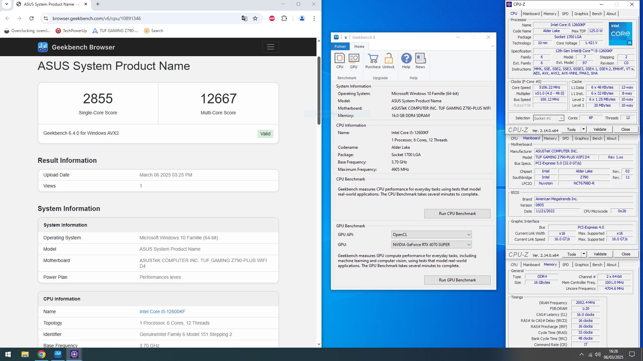The image size is (643, 361).
Task: Switch to SPD tab in top CPU-Z window
Action: click(565, 14)
